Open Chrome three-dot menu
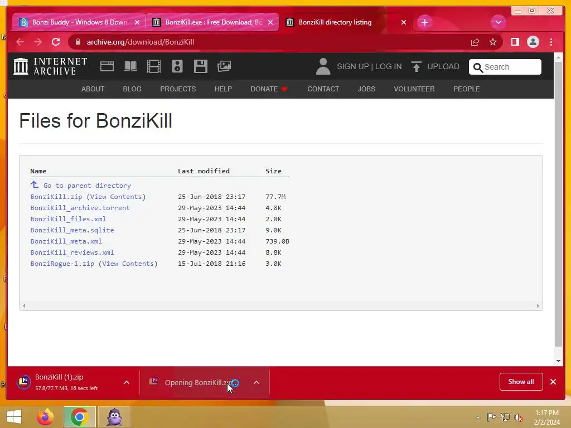The image size is (571, 428). tap(551, 42)
